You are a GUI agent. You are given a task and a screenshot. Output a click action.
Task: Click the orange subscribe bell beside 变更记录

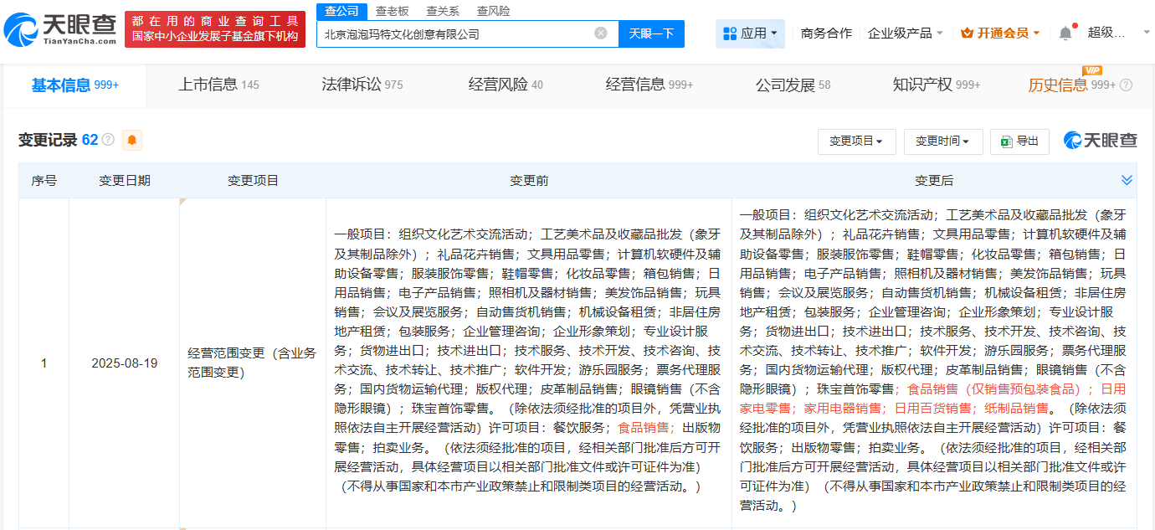pyautogui.click(x=132, y=140)
